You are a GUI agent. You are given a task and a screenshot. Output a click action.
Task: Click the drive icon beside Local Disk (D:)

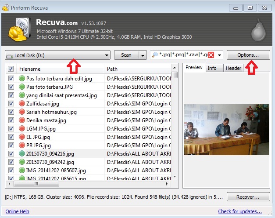(10, 56)
